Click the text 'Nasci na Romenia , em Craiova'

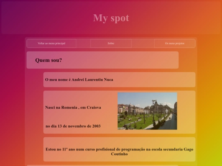[73, 107]
